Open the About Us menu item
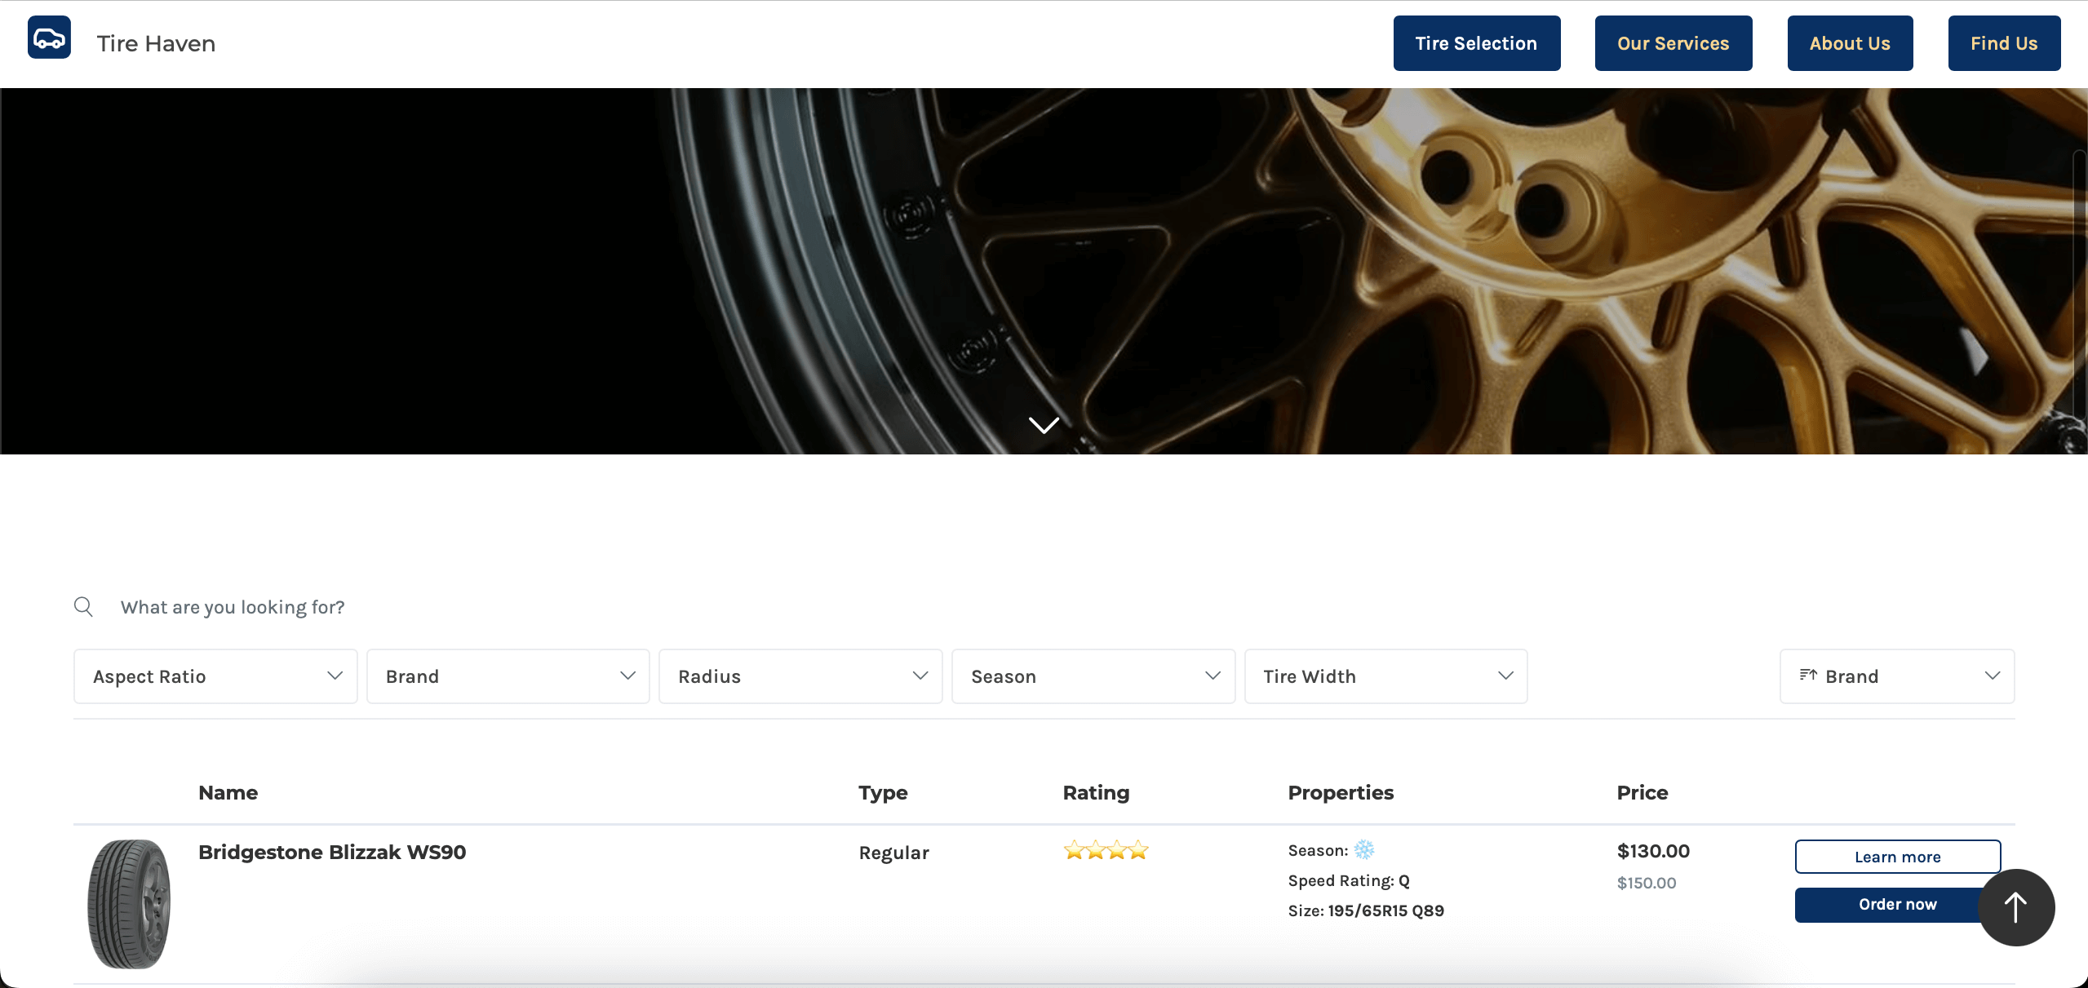The width and height of the screenshot is (2088, 988). [1850, 42]
